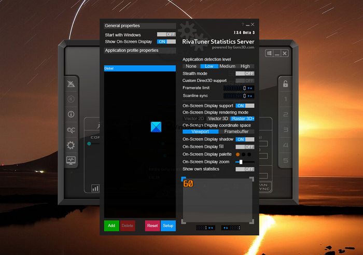Minimize the MSI Afterburner window
The width and height of the screenshot is (363, 255).
point(277,53)
